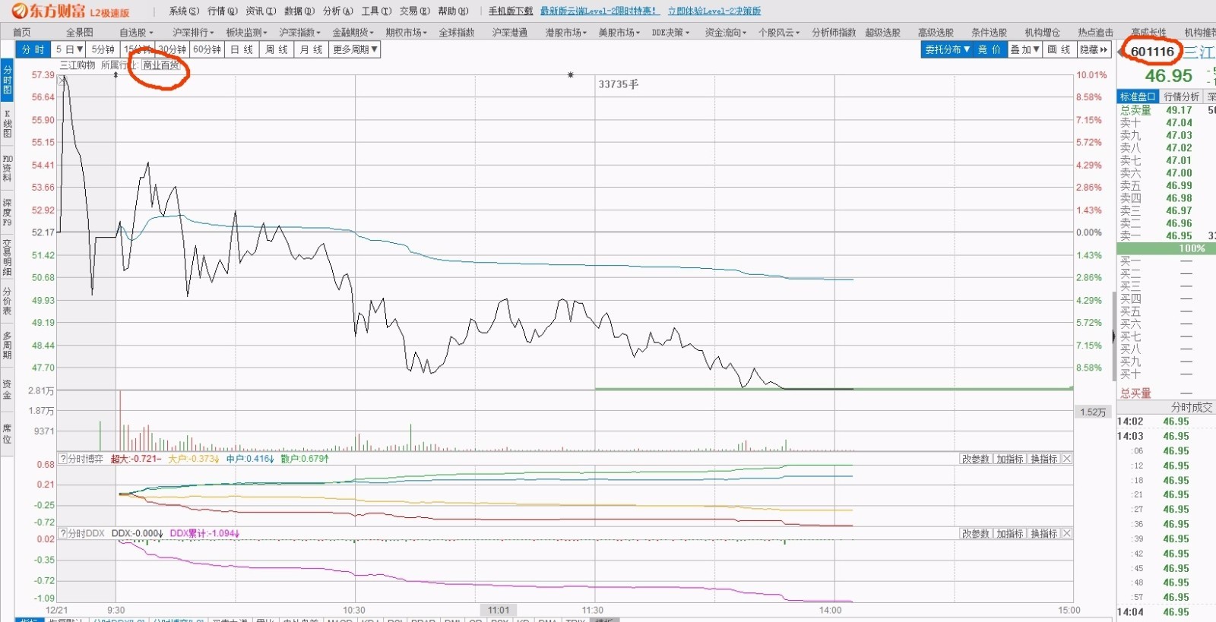
Task: Close the 分时博弈 indicator panel
Action: pos(1067,459)
